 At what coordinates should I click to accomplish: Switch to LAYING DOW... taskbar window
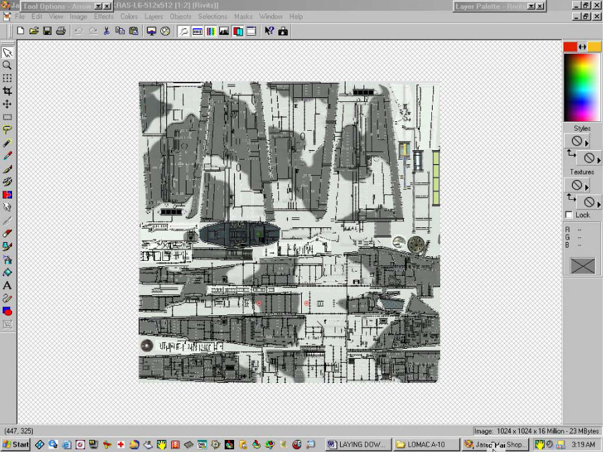coord(358,445)
